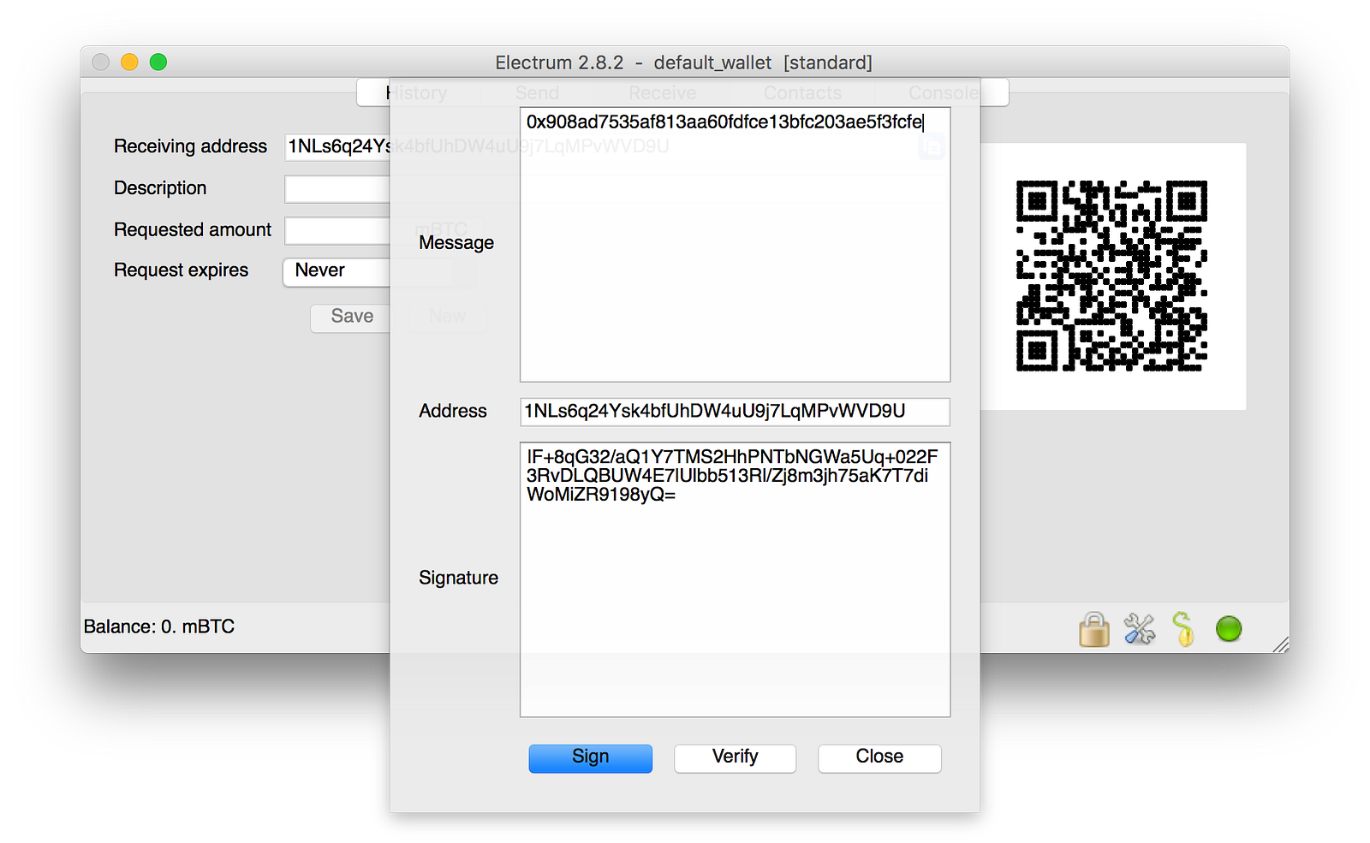The width and height of the screenshot is (1370, 843).
Task: Click the 'Description' label
Action: [x=160, y=188]
